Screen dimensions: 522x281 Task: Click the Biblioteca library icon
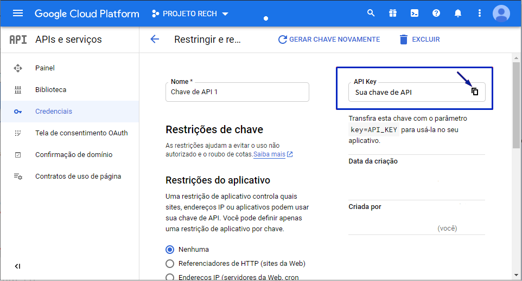[18, 90]
